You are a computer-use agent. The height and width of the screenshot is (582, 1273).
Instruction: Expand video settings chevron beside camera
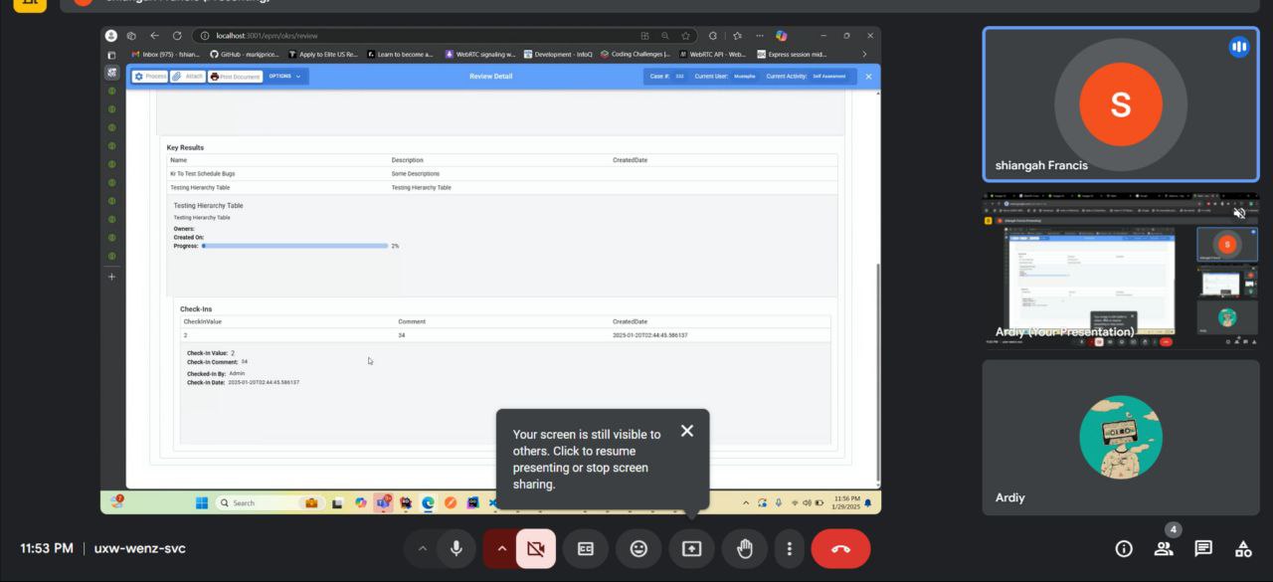(501, 548)
